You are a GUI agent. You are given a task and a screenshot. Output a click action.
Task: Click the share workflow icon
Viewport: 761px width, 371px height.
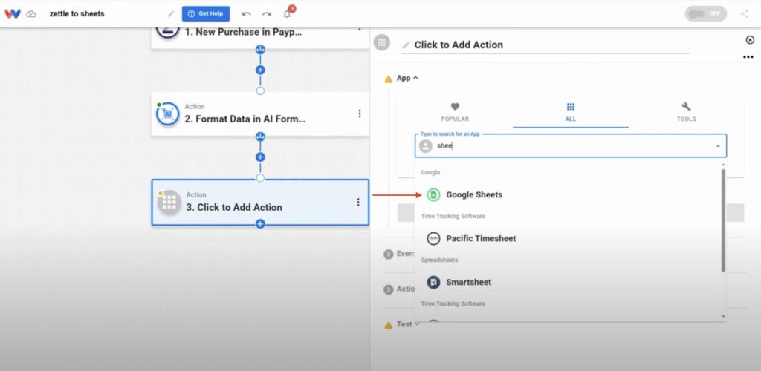[744, 13]
